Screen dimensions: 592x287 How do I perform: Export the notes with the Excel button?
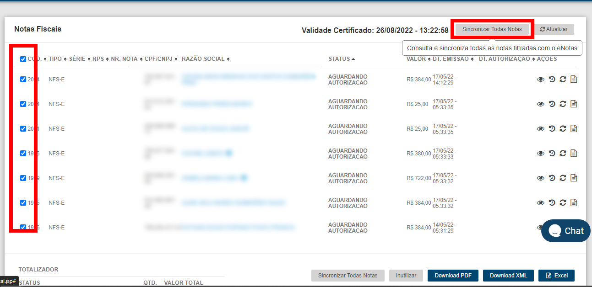pos(556,276)
